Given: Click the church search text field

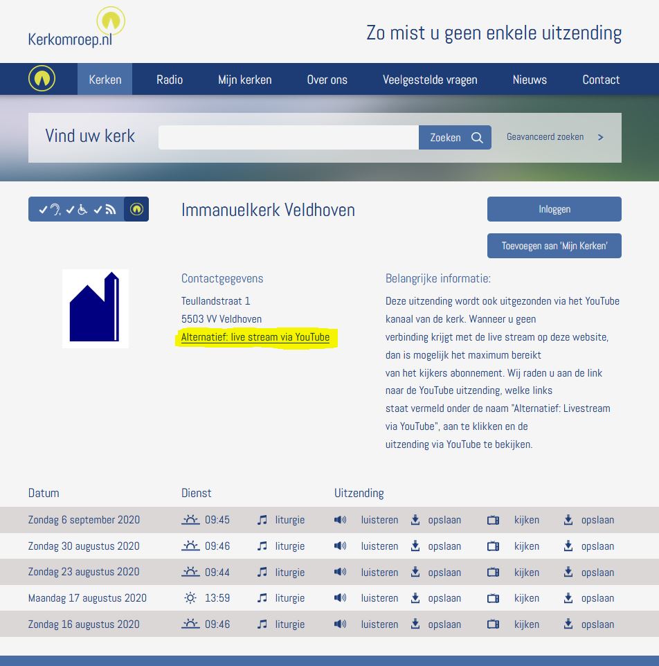Looking at the screenshot, I should (288, 137).
